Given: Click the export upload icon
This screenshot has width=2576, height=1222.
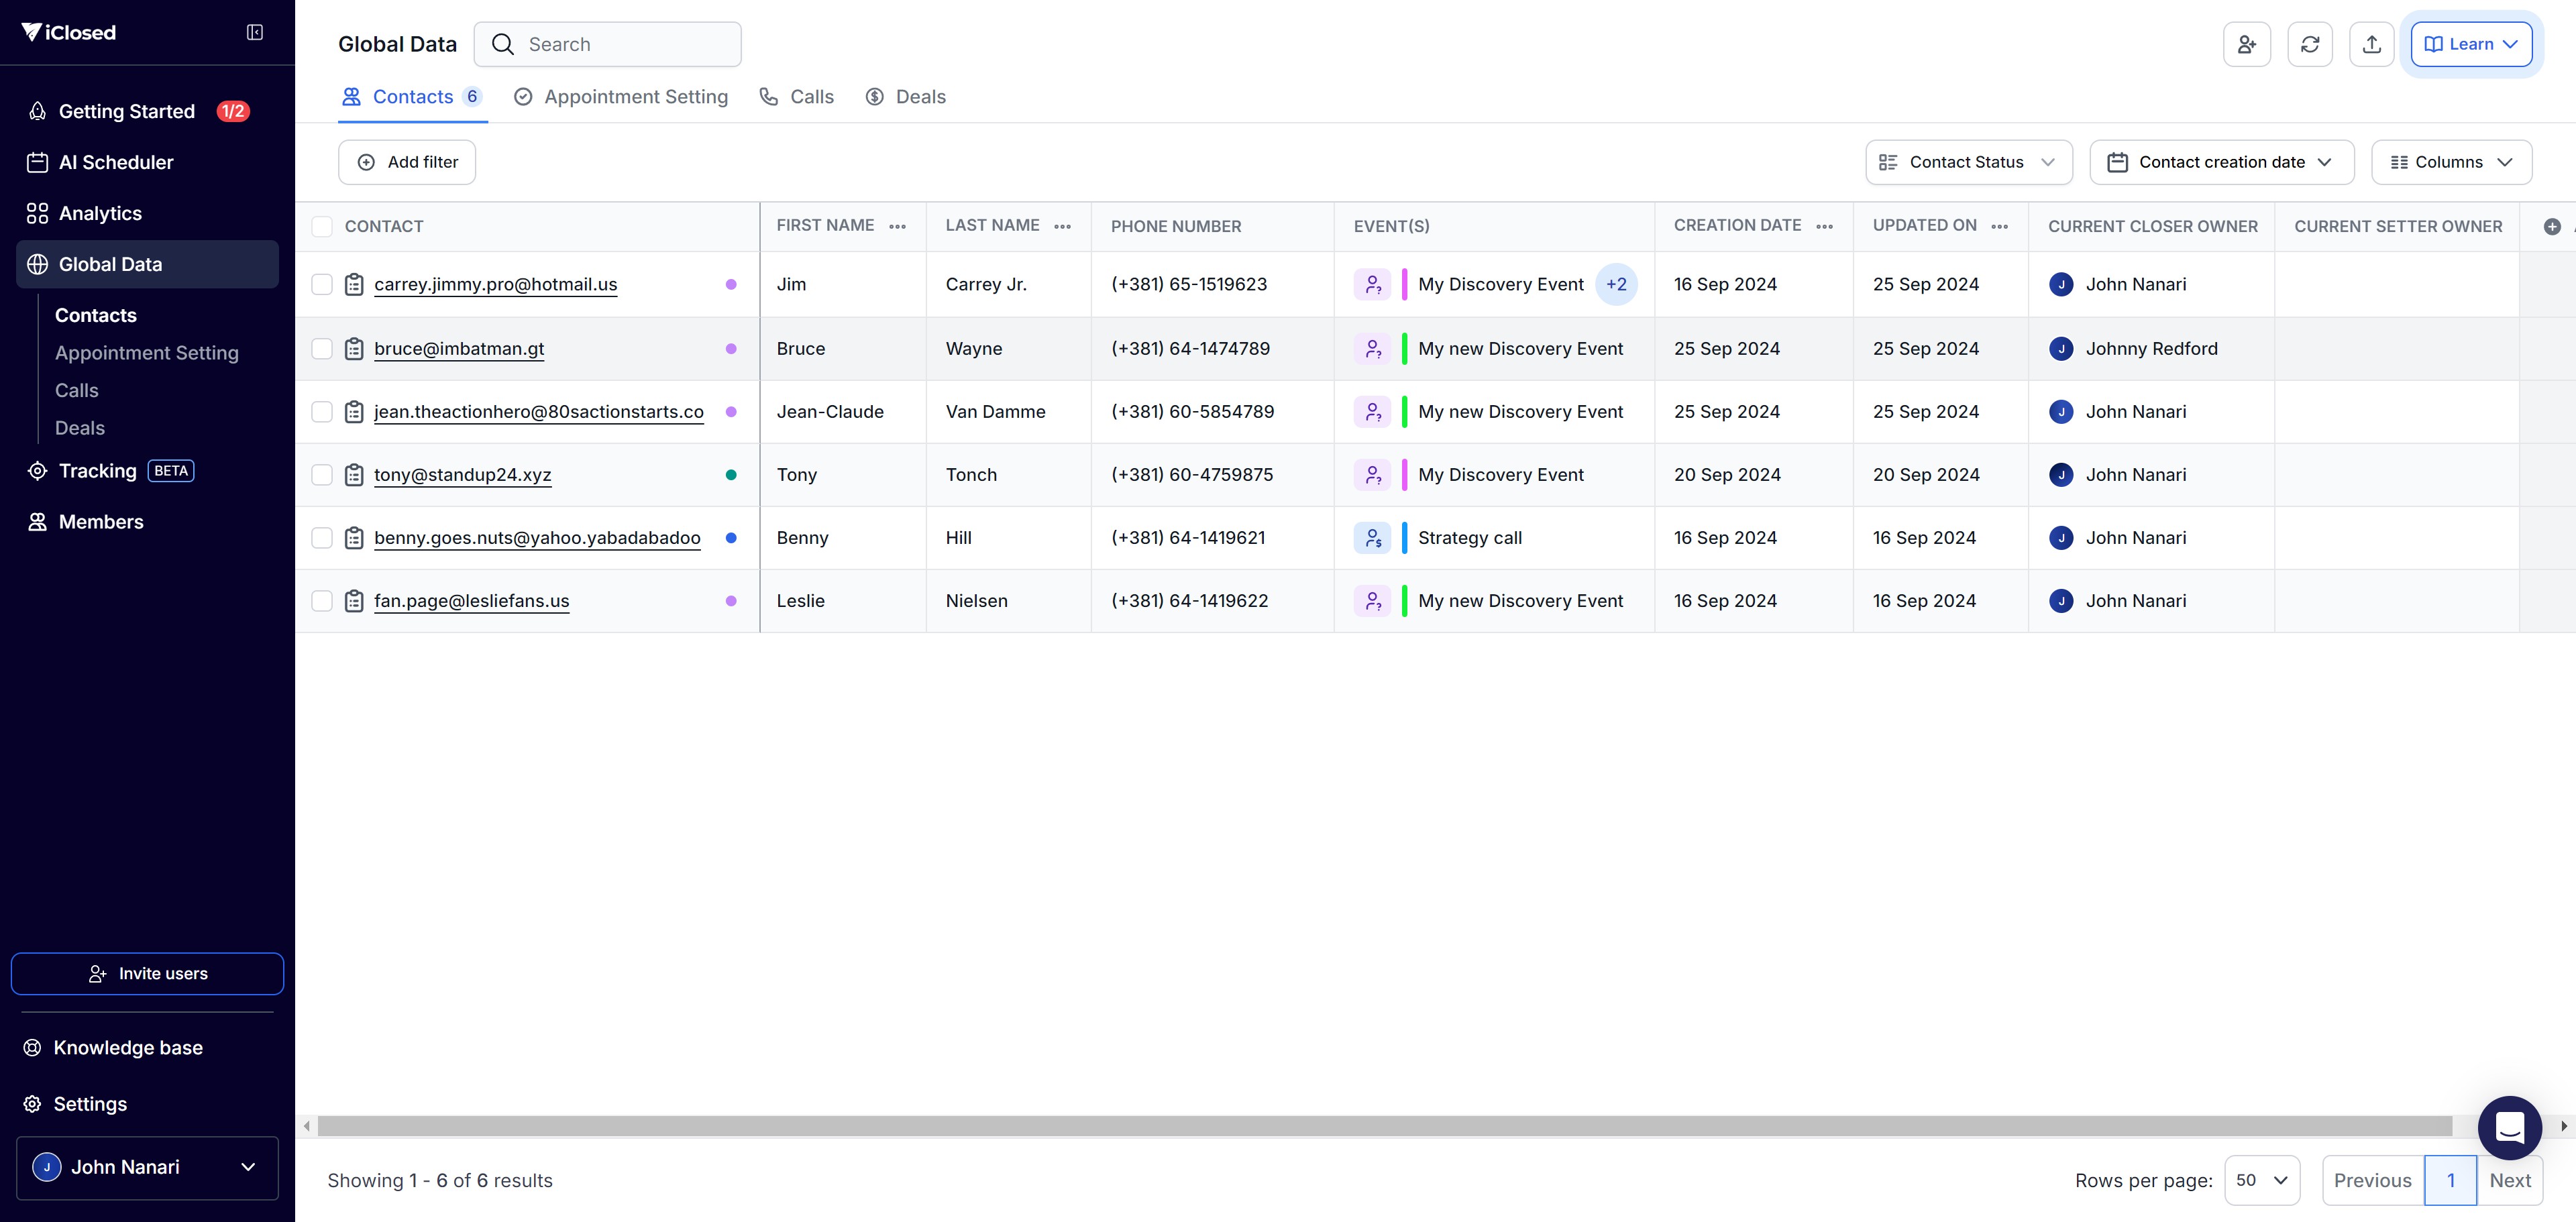Looking at the screenshot, I should 2371,44.
